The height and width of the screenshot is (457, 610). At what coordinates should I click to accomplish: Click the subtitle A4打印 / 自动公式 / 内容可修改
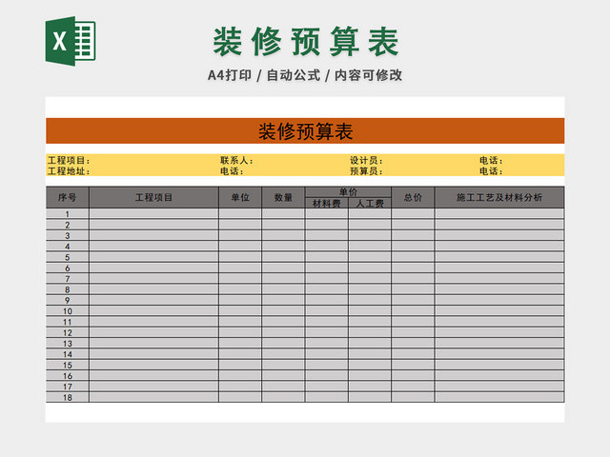[x=305, y=75]
